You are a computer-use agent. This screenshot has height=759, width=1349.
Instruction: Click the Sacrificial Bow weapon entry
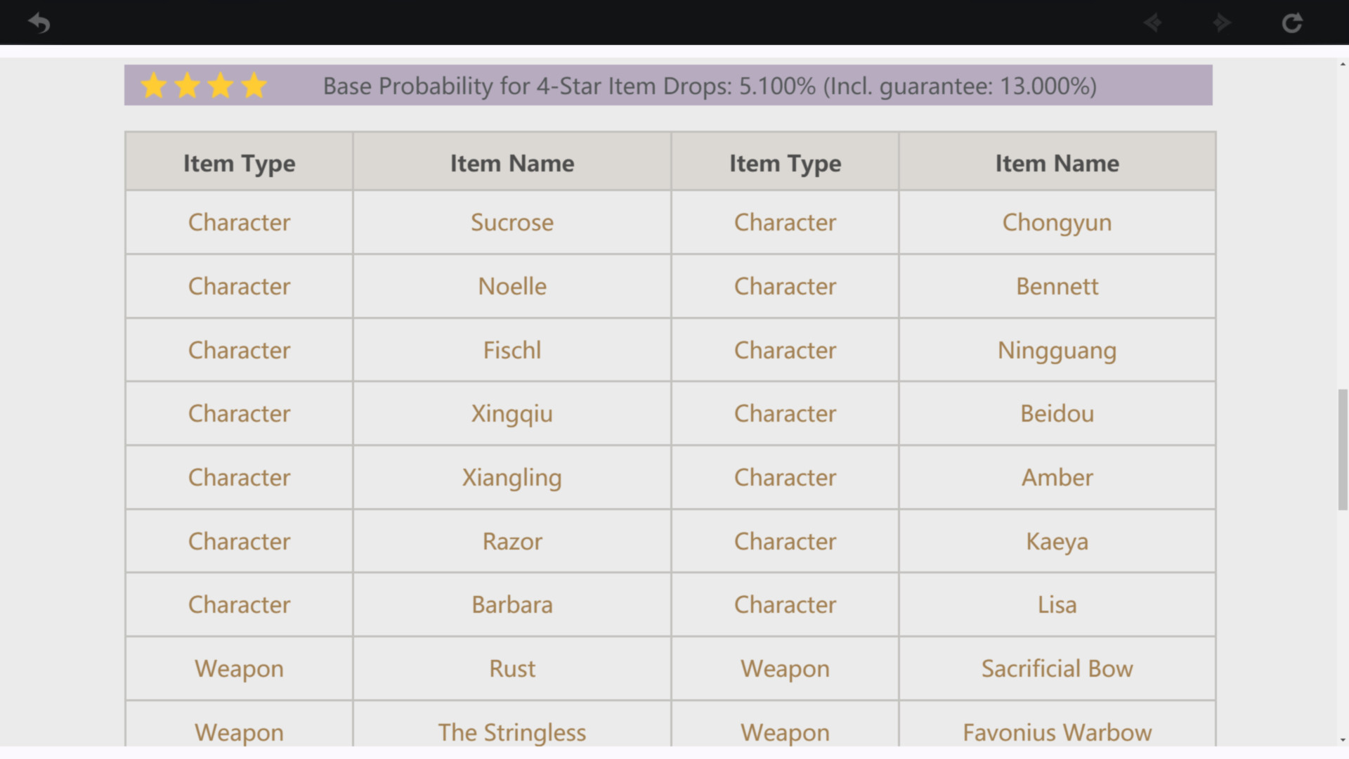coord(1057,668)
